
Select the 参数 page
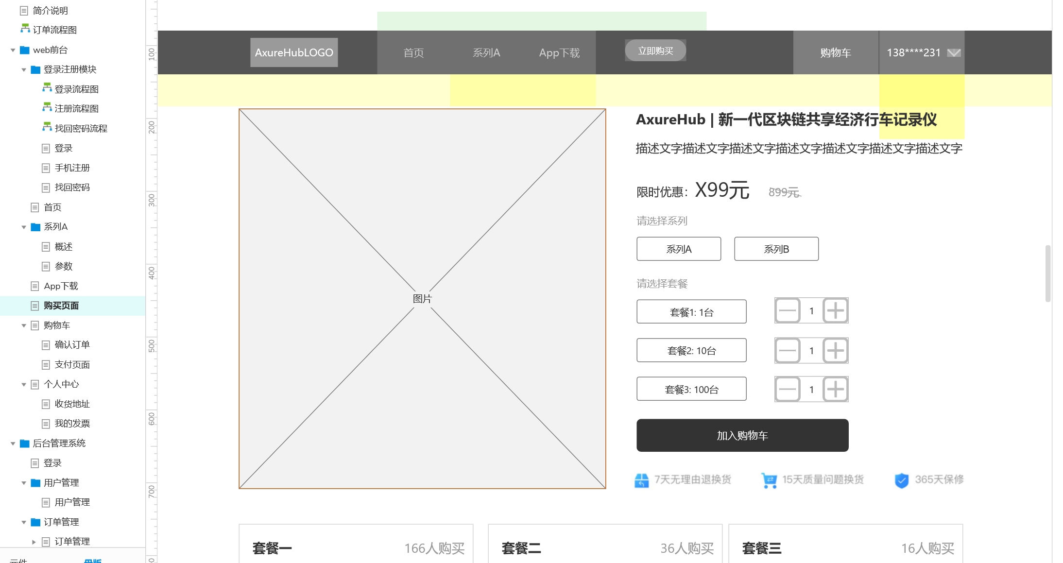click(x=63, y=266)
